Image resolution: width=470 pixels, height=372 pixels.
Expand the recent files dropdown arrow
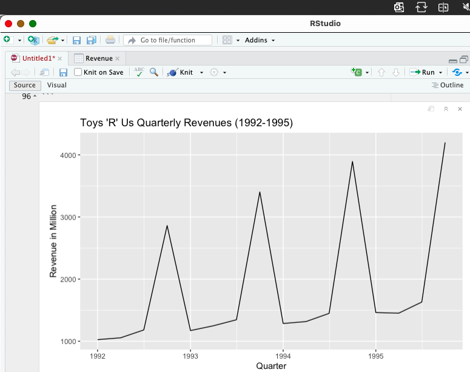click(62, 40)
